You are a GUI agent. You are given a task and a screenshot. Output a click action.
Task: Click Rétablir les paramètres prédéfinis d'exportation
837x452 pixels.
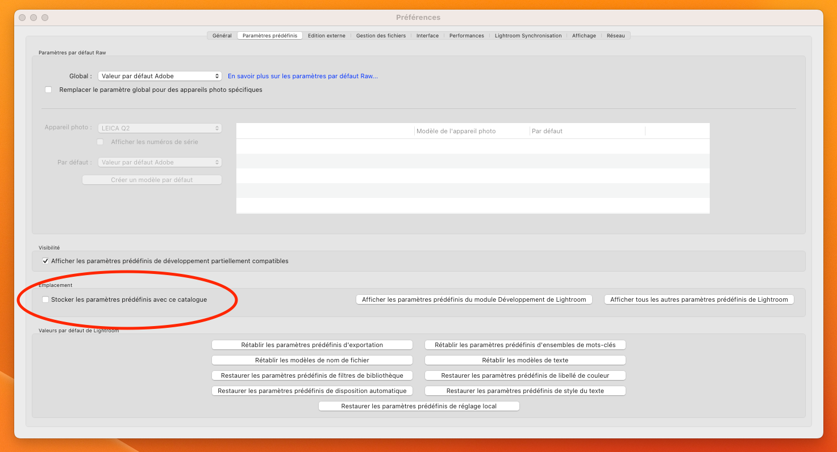point(312,345)
